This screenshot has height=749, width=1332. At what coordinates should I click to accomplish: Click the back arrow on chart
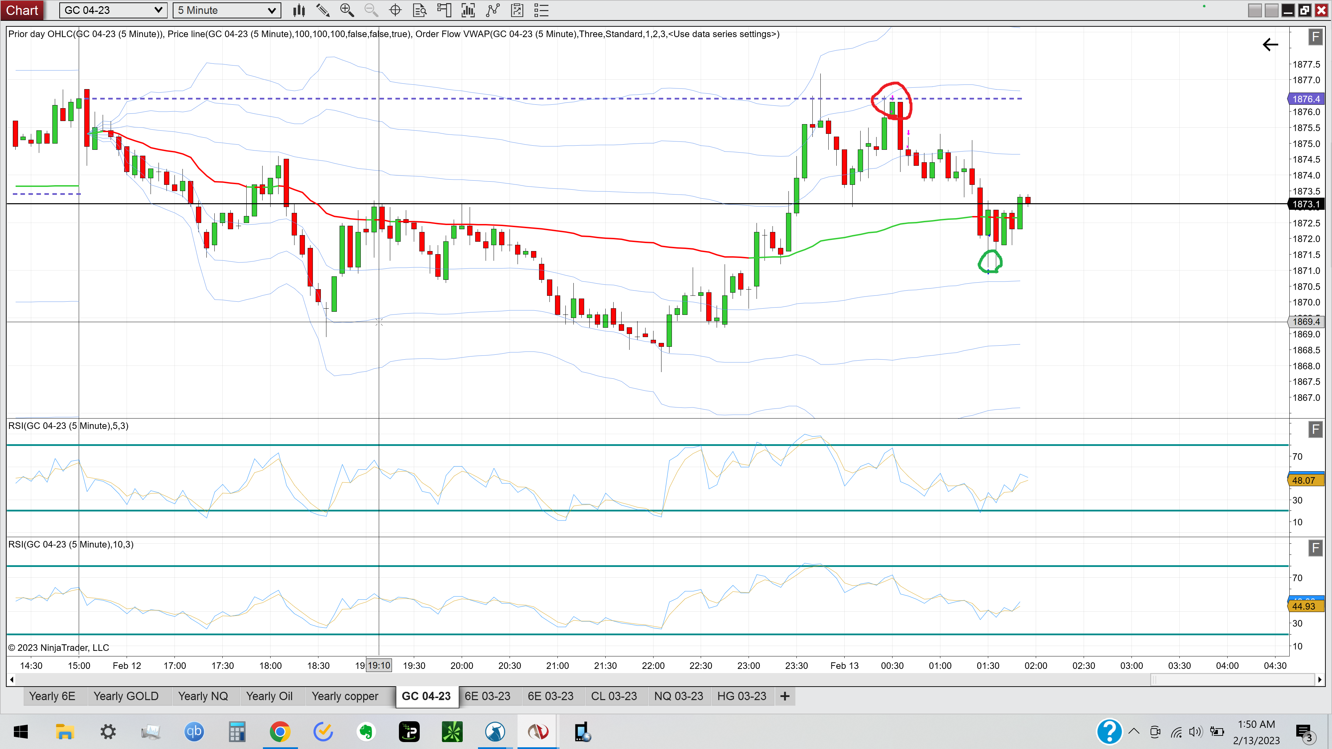(1271, 45)
